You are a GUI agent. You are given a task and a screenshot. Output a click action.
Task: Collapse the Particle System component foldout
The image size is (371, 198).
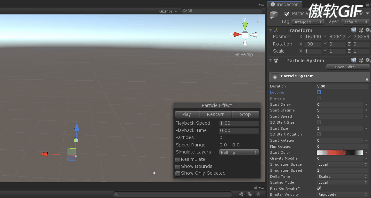[x=270, y=60]
